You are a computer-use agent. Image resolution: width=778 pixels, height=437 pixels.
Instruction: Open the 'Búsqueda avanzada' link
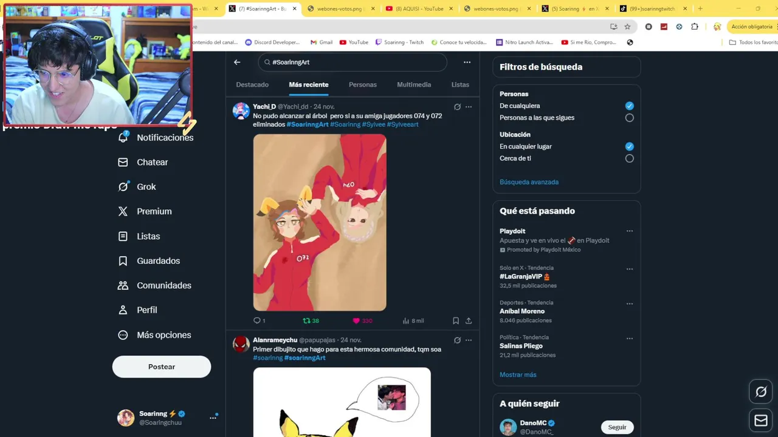[x=529, y=182]
